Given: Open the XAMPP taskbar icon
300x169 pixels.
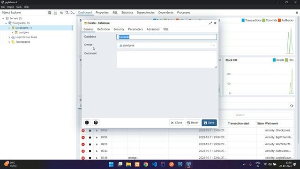Looking at the screenshot, I should 137,164.
